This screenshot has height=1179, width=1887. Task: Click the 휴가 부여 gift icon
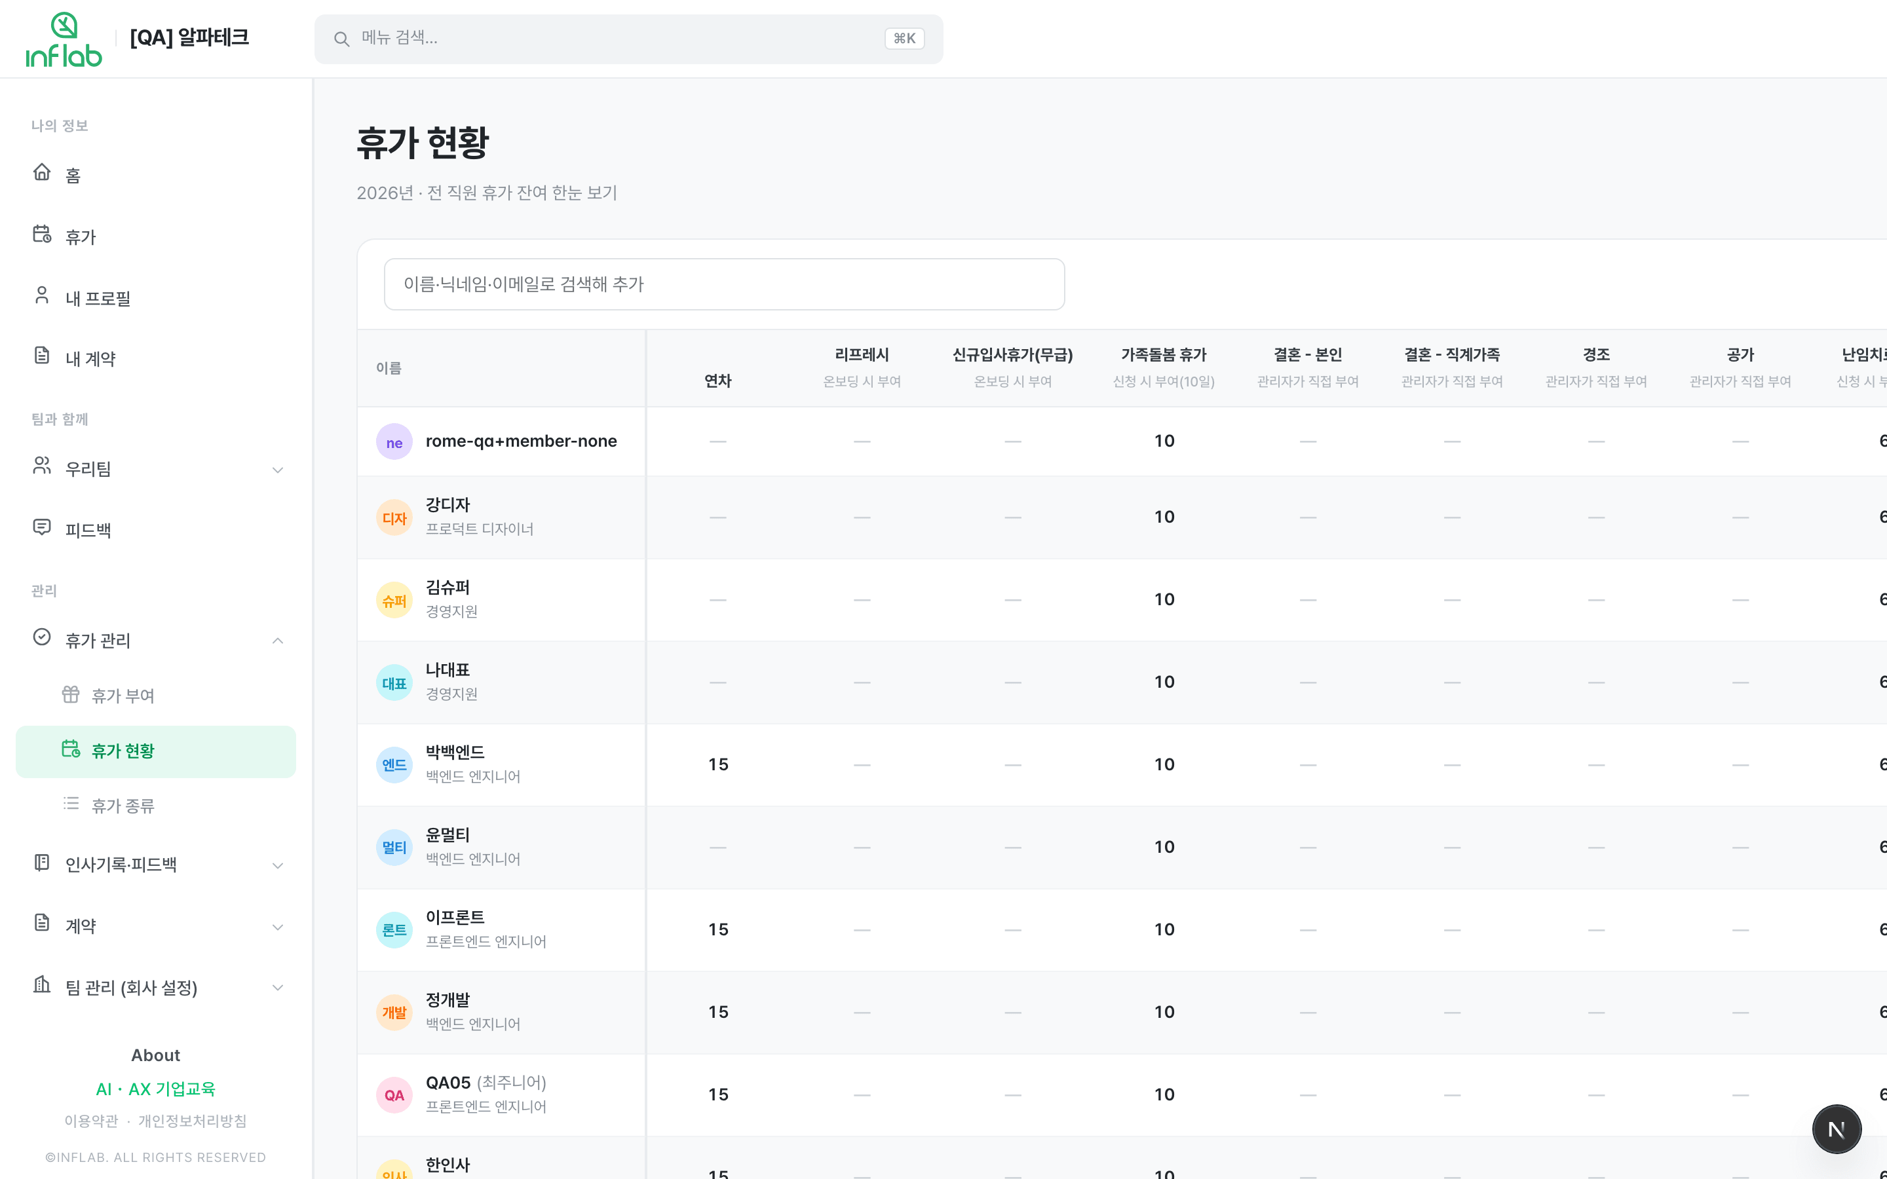point(71,694)
